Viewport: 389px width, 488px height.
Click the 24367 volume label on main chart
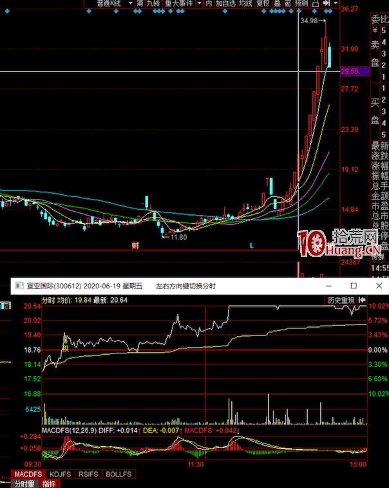[351, 262]
